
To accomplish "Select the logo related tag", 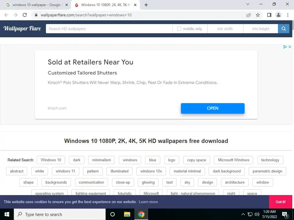I will 172,160.
